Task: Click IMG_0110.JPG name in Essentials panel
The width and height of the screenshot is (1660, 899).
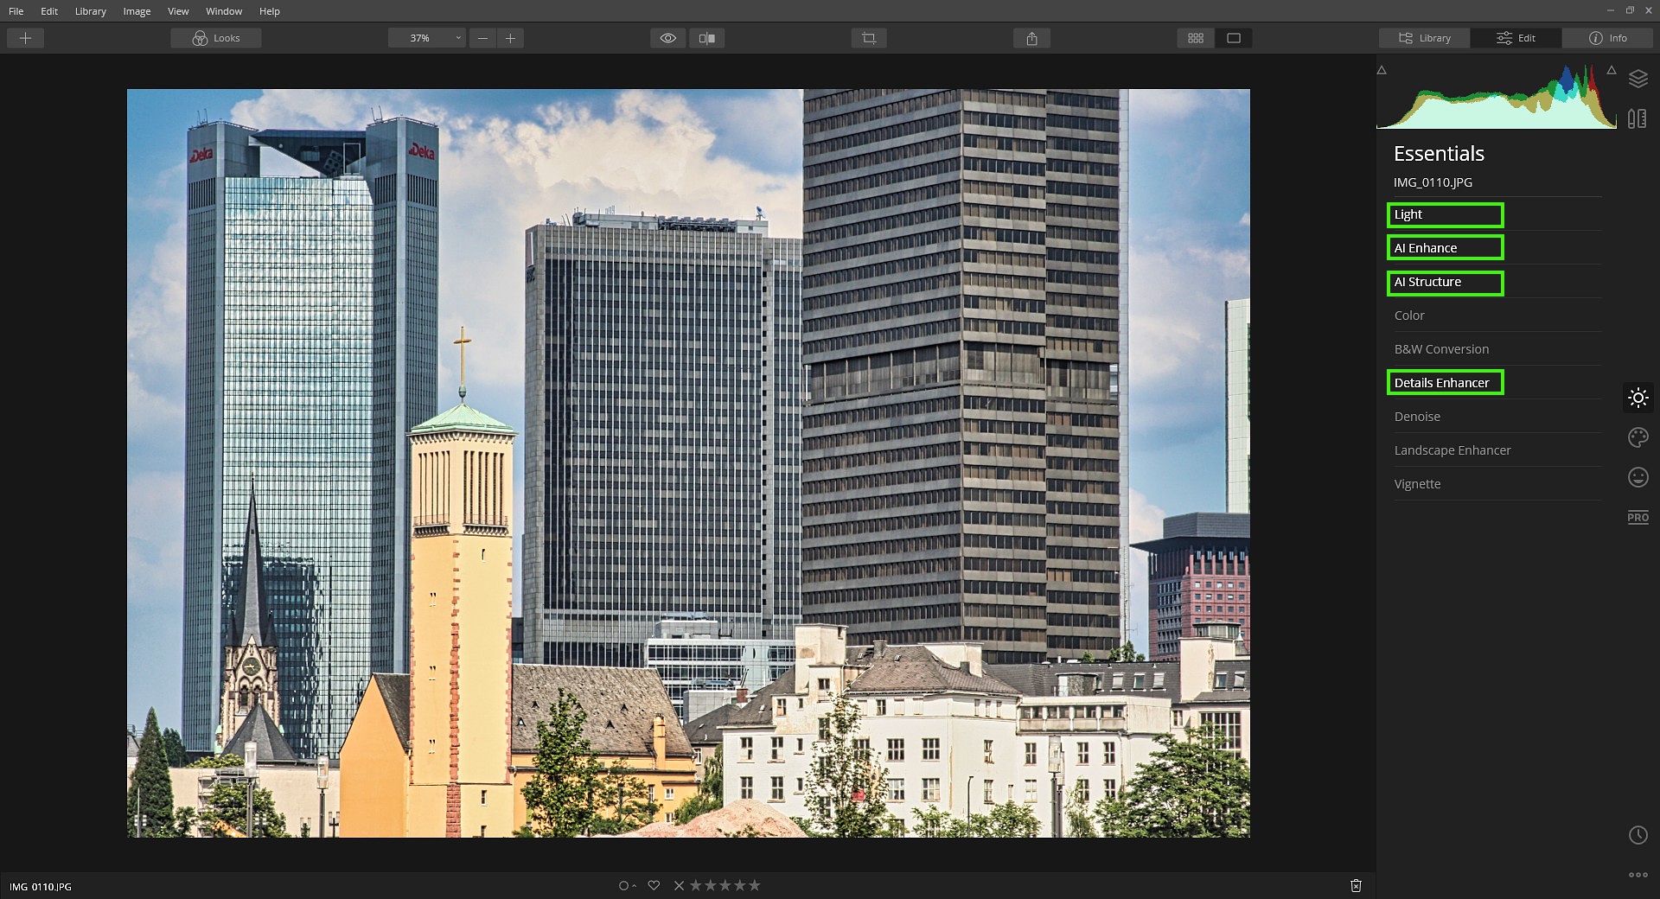Action: (x=1433, y=182)
